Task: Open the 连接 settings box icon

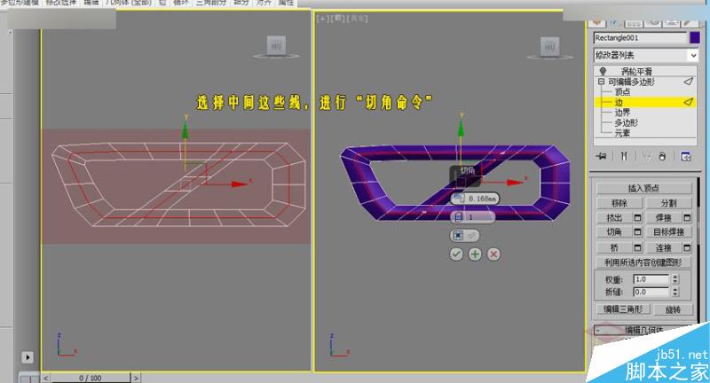Action: pos(687,247)
